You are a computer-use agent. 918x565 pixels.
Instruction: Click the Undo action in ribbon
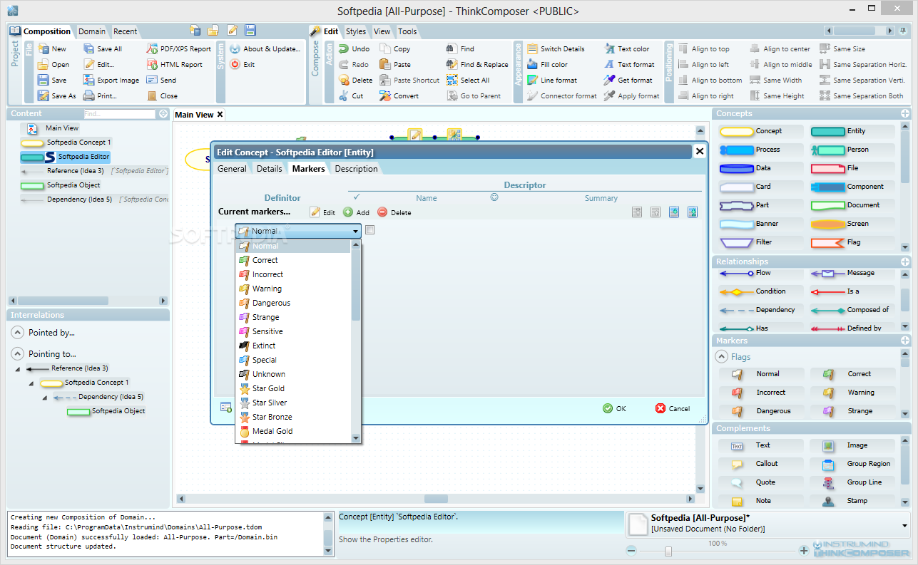tap(353, 49)
